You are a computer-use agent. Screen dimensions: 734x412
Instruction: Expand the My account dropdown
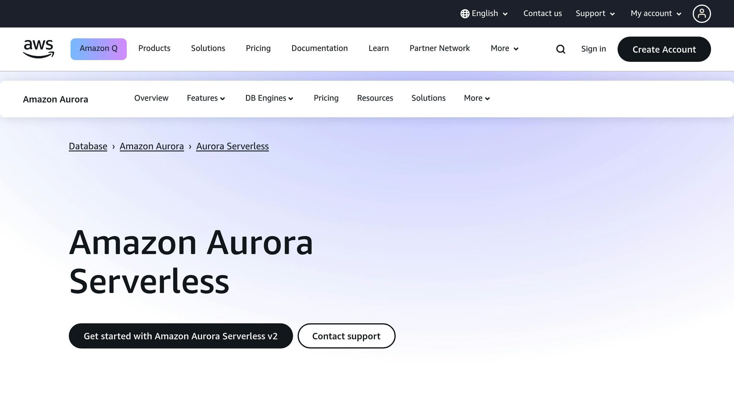coord(656,14)
